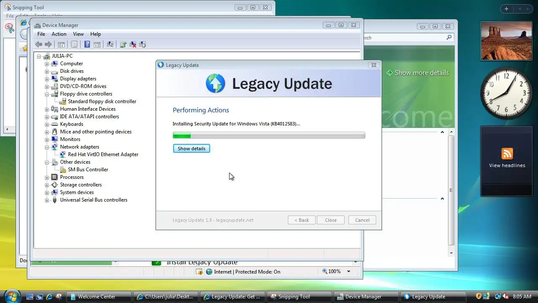Click the analog clock gadget
The image size is (538, 303).
pos(506,93)
